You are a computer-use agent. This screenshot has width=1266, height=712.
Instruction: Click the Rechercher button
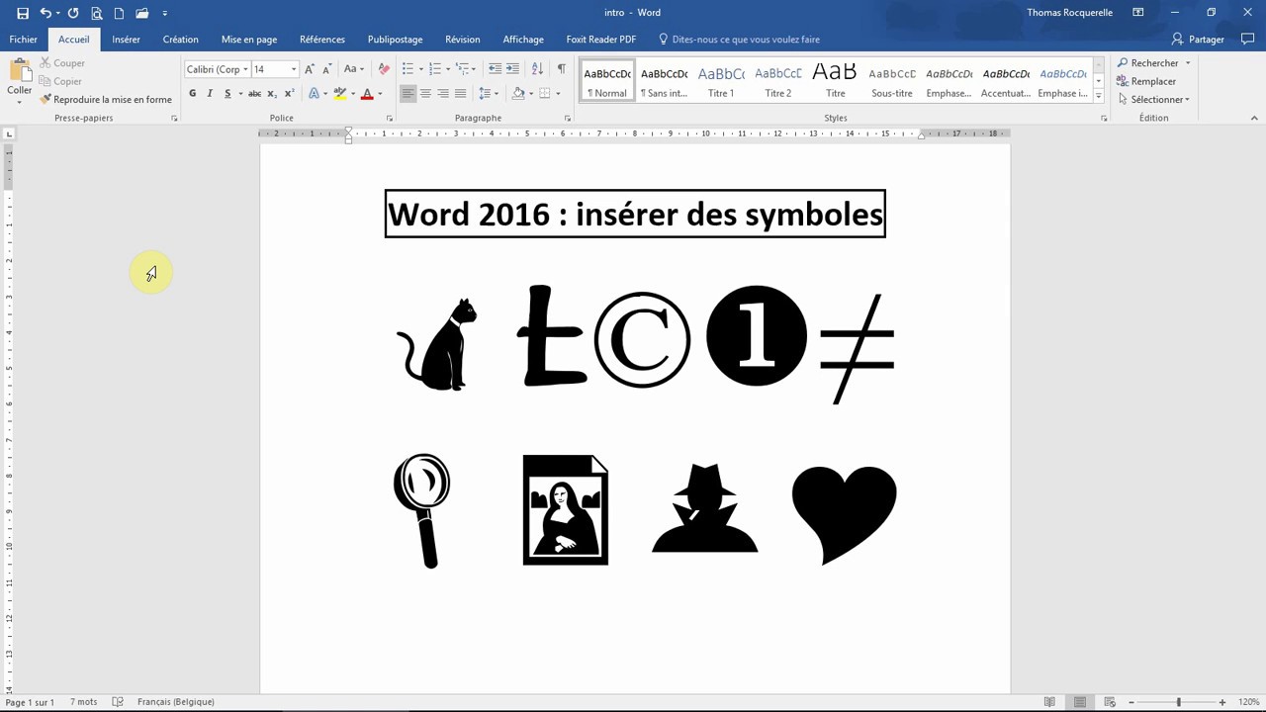[1153, 63]
